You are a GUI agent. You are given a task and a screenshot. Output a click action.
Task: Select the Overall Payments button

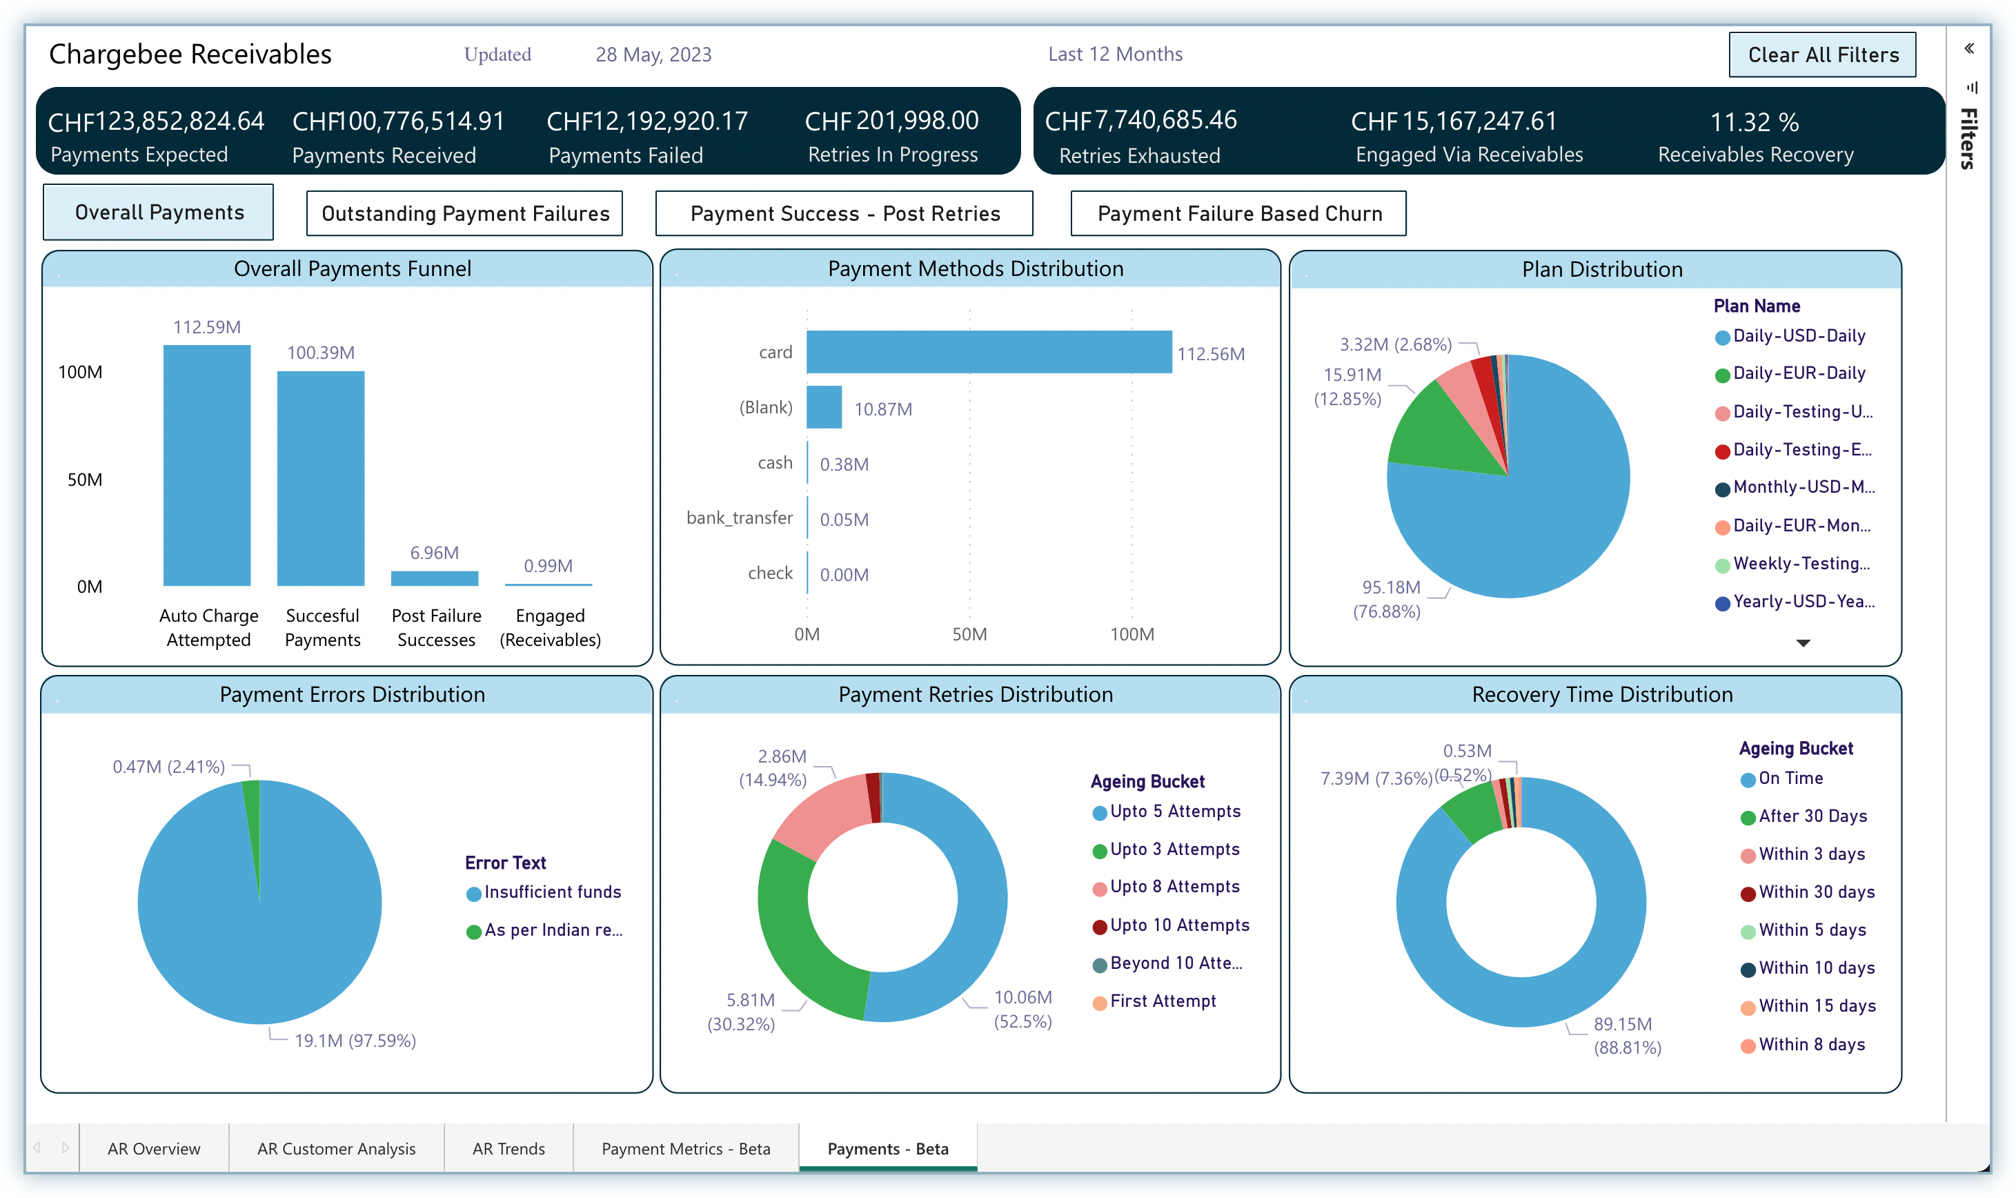(x=159, y=213)
